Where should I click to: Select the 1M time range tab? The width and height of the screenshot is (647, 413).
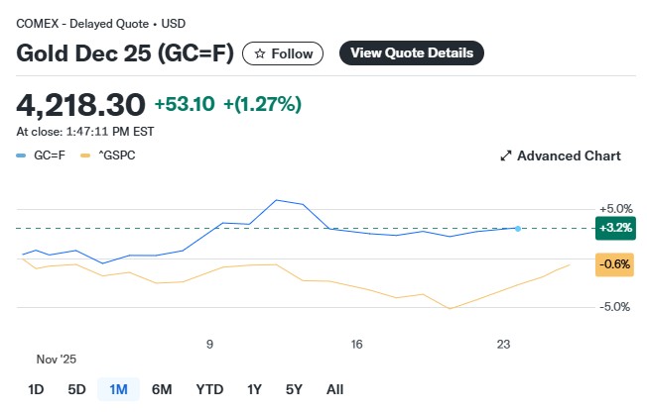click(x=118, y=389)
